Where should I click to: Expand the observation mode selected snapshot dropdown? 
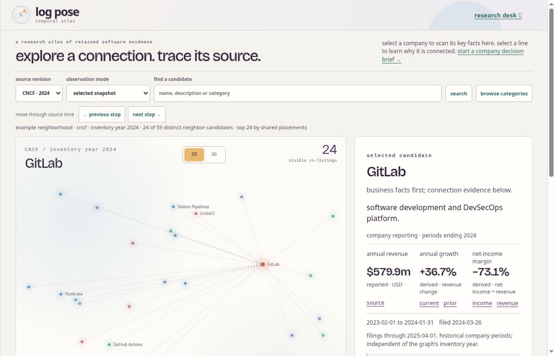pos(108,93)
